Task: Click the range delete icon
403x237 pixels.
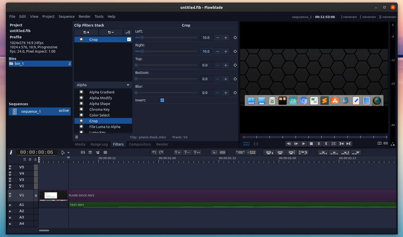Action: click(x=303, y=152)
